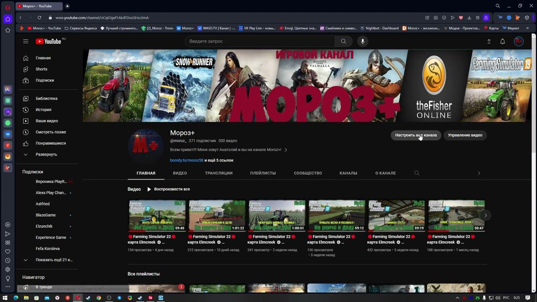Image resolution: width=537 pixels, height=302 pixels.
Task: Open the Мороз+ channel avatar
Action: [145, 146]
